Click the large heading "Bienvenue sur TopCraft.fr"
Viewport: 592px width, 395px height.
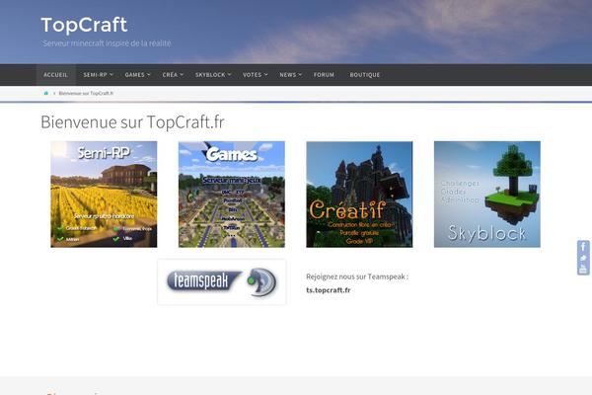[132, 122]
